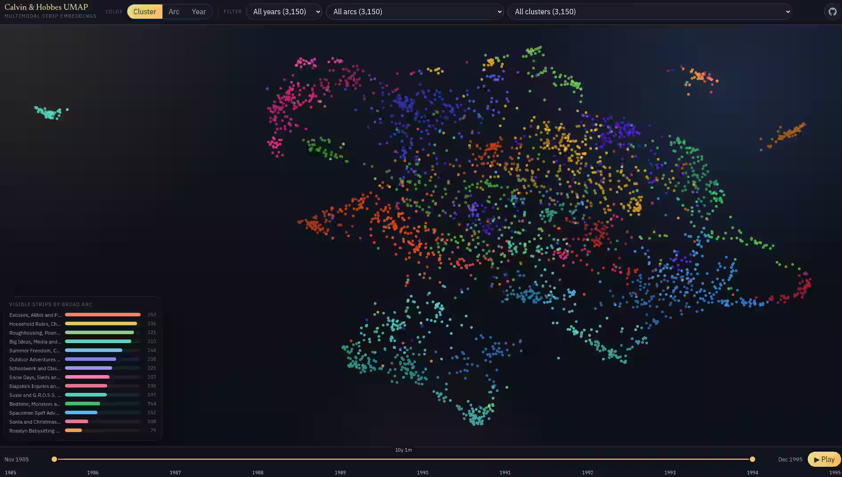Click the Calvin & Hobbes UMAP title
This screenshot has width=842, height=477.
point(46,7)
